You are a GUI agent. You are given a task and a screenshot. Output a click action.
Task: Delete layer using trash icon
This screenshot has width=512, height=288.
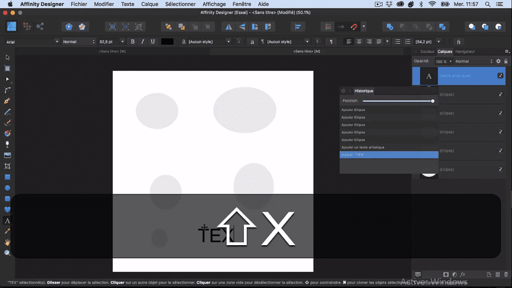click(506, 274)
